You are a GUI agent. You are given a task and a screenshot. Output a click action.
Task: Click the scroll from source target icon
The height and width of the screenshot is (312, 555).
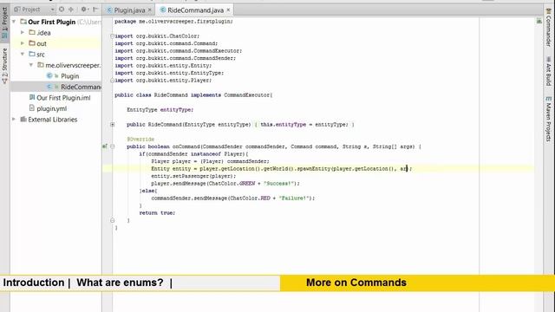pos(62,10)
